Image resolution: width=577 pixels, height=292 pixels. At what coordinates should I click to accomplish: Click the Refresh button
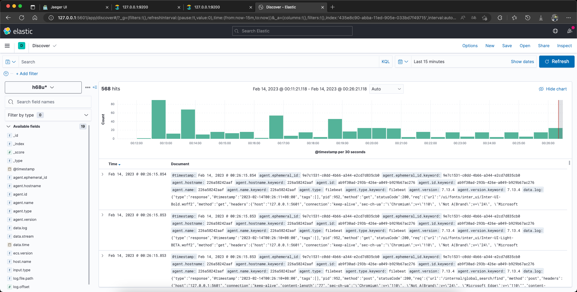point(557,62)
